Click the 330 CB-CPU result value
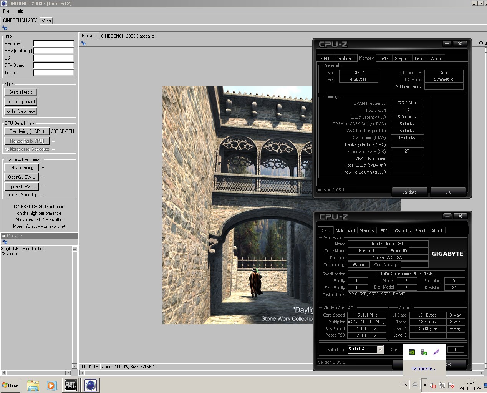Image resolution: width=487 pixels, height=393 pixels. (x=63, y=131)
